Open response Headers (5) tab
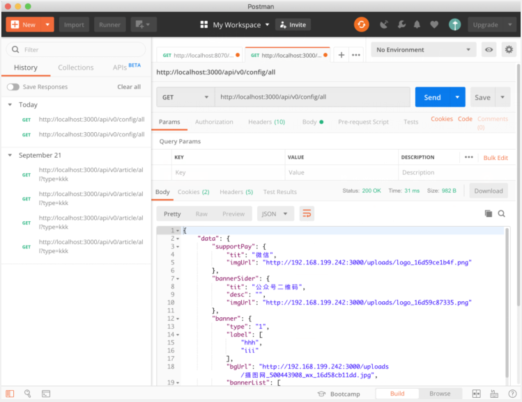Viewport: 522px width, 402px height. tap(236, 192)
